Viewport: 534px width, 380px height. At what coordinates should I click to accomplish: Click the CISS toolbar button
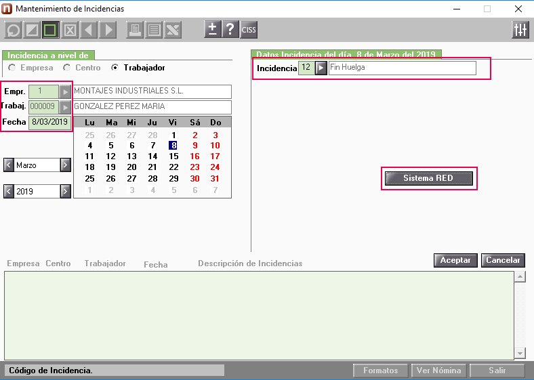point(249,30)
